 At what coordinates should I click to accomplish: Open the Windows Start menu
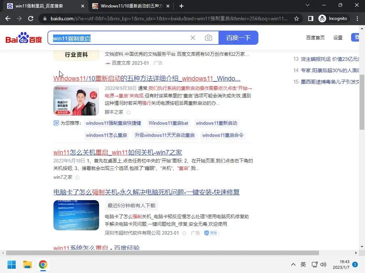click(x=11, y=264)
